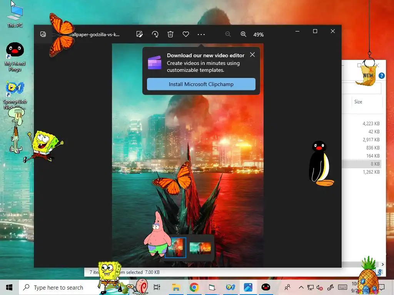Click the network icon in system tray
394x295 pixels.
coord(311,287)
